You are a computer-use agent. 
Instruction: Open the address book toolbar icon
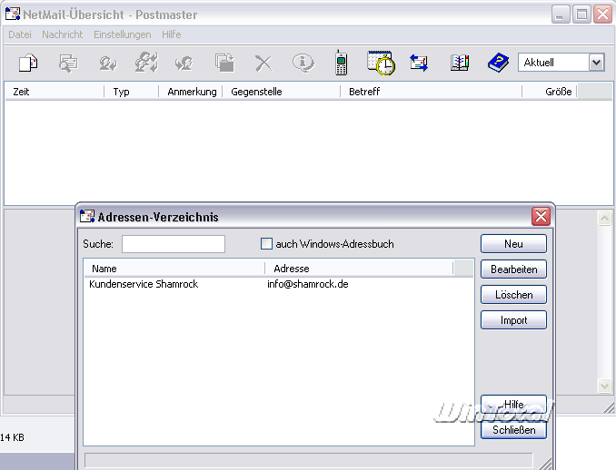(460, 63)
